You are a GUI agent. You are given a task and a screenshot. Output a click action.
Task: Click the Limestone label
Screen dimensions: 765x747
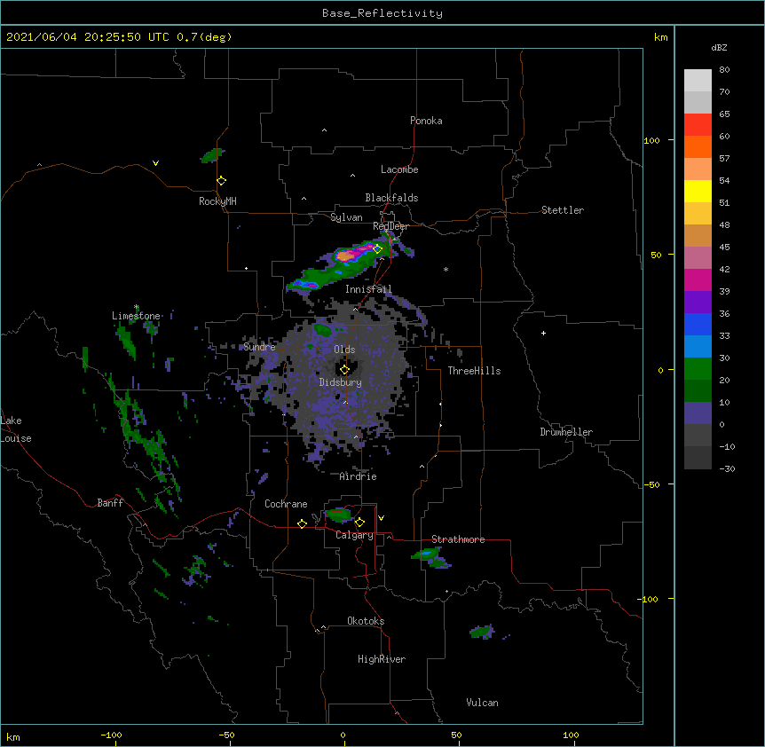136,316
